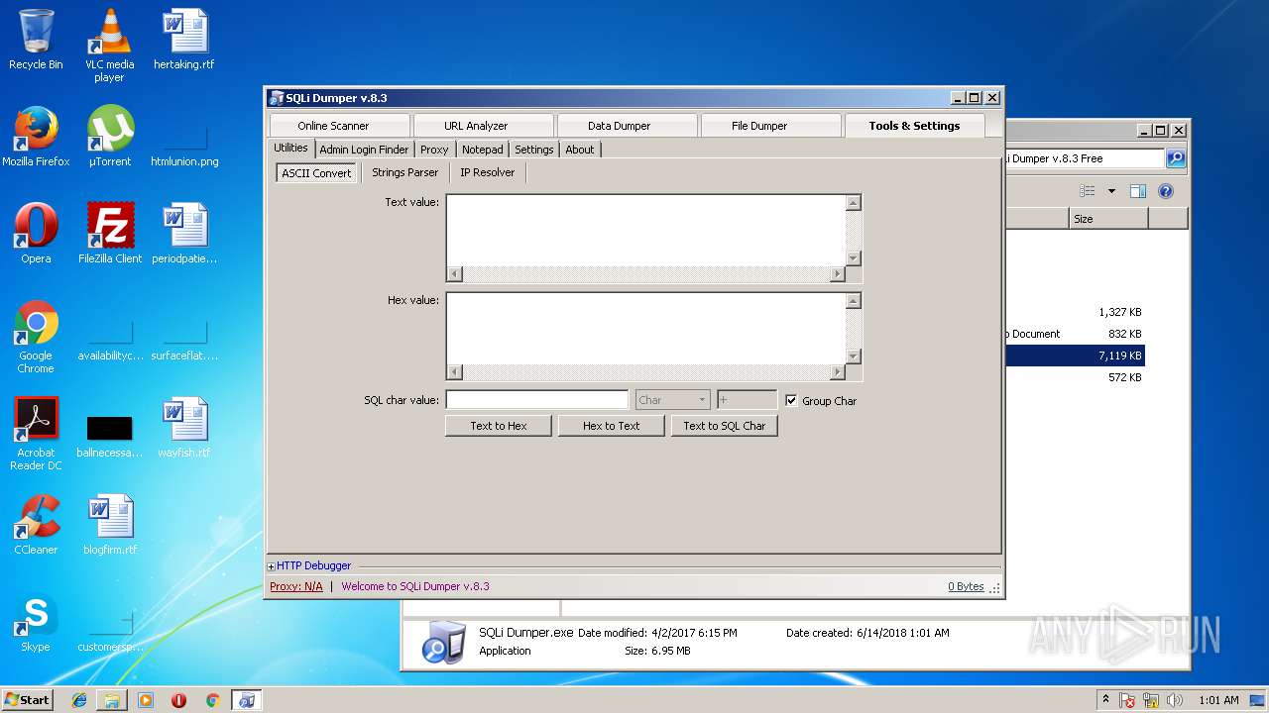
Task: Open the Settings sub-tab
Action: pyautogui.click(x=534, y=150)
